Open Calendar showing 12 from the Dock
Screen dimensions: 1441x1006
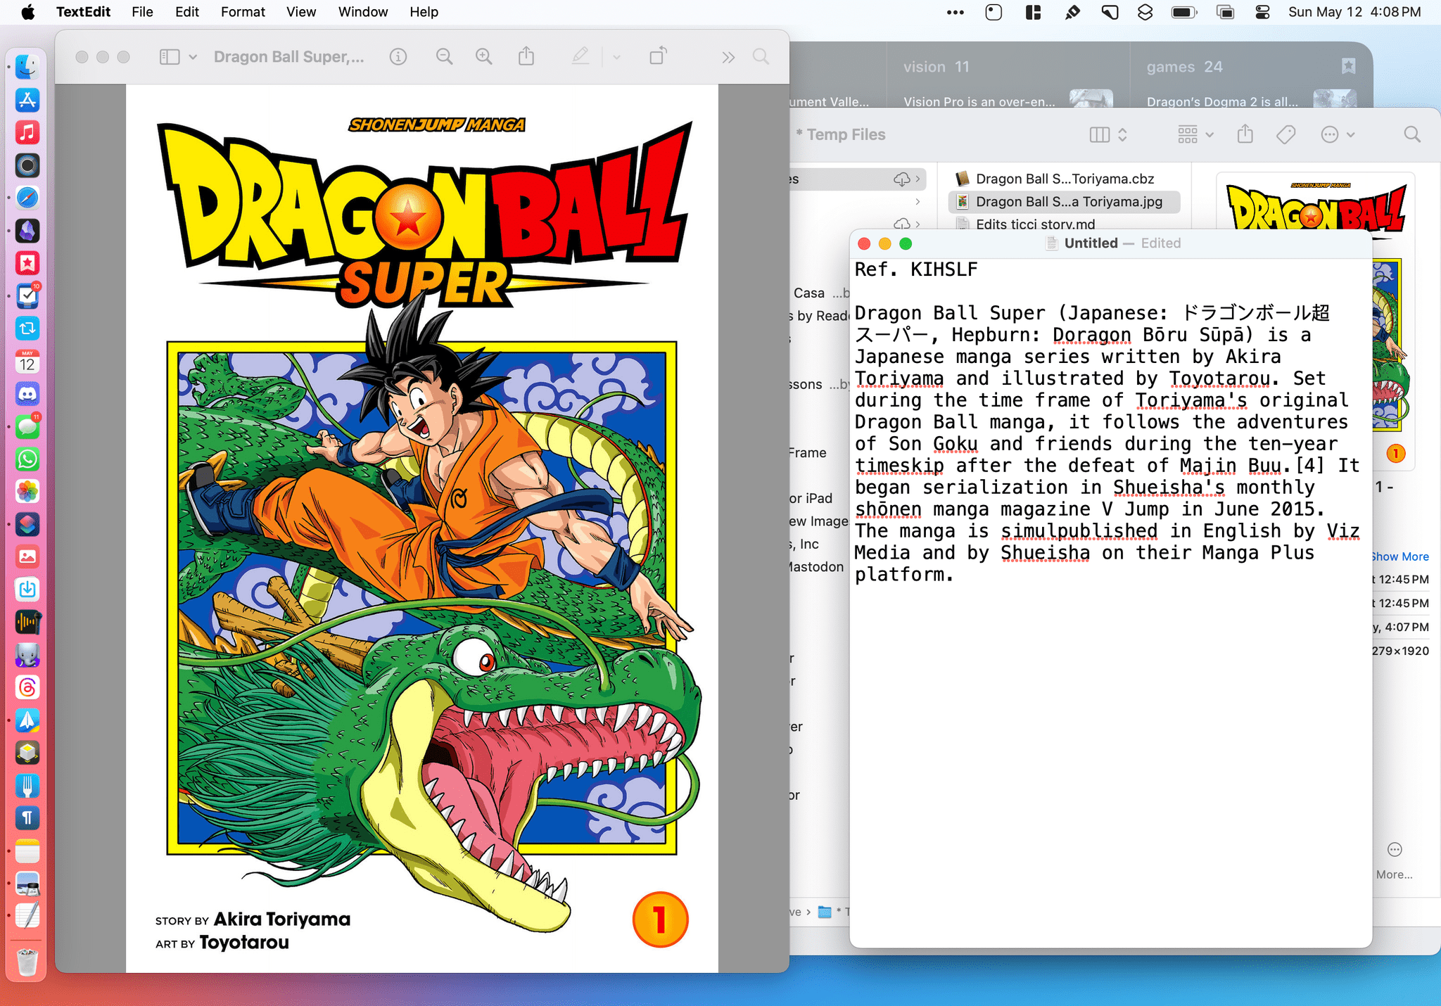coord(27,362)
